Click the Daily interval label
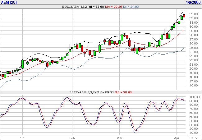The height and width of the screenshot is (140, 202). click(x=194, y=138)
